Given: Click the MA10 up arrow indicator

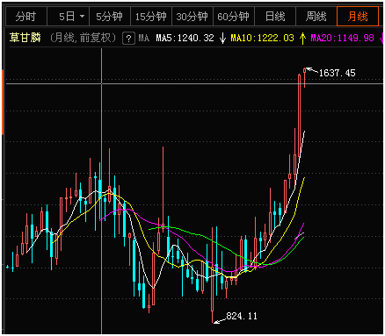Looking at the screenshot, I should (302, 39).
